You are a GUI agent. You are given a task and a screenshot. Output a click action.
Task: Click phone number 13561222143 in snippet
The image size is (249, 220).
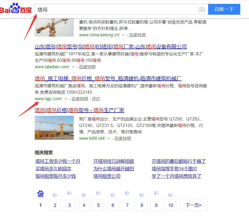[79, 92]
